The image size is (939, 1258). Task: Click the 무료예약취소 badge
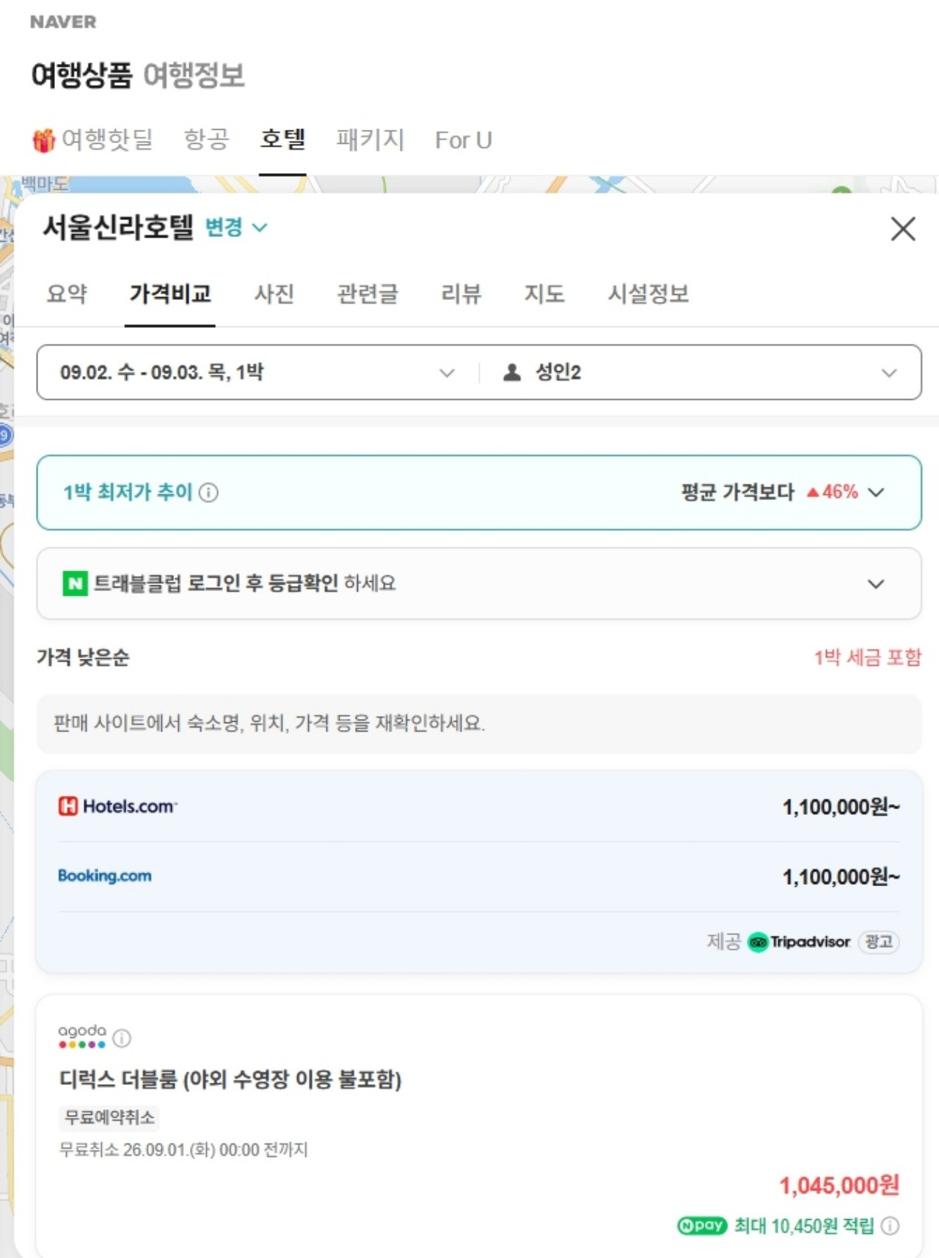pyautogui.click(x=109, y=1117)
